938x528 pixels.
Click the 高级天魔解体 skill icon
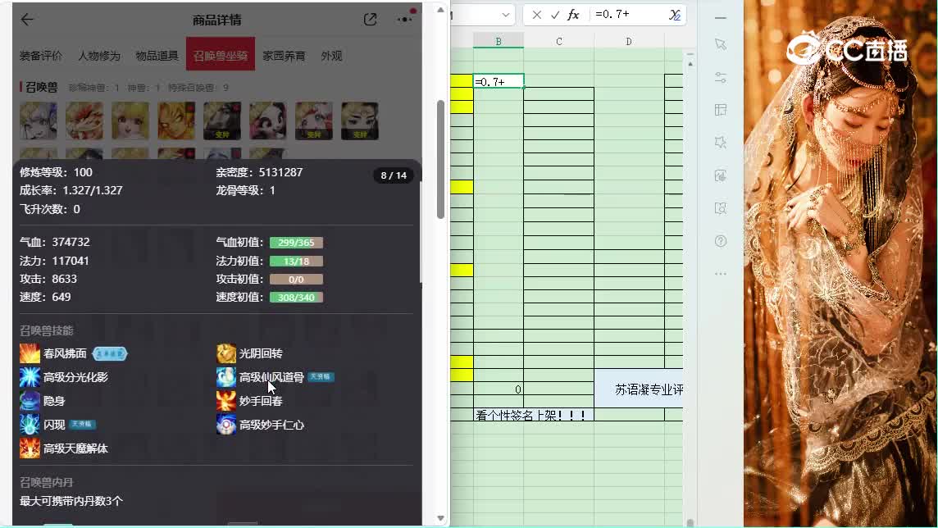point(30,448)
